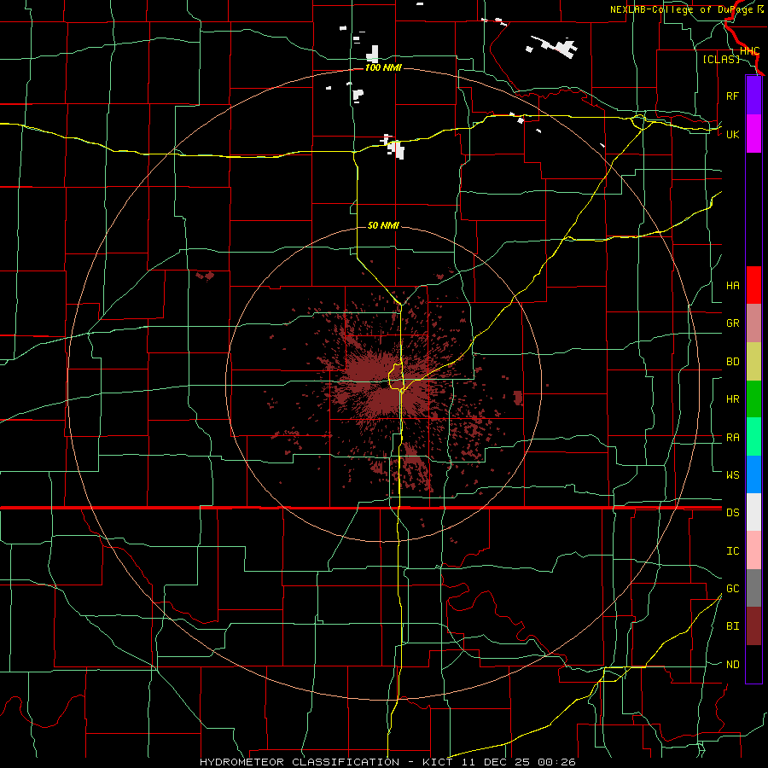Screen dimensions: 768x768
Task: Click the isolated brown echo patch east of center
Action: click(518, 399)
